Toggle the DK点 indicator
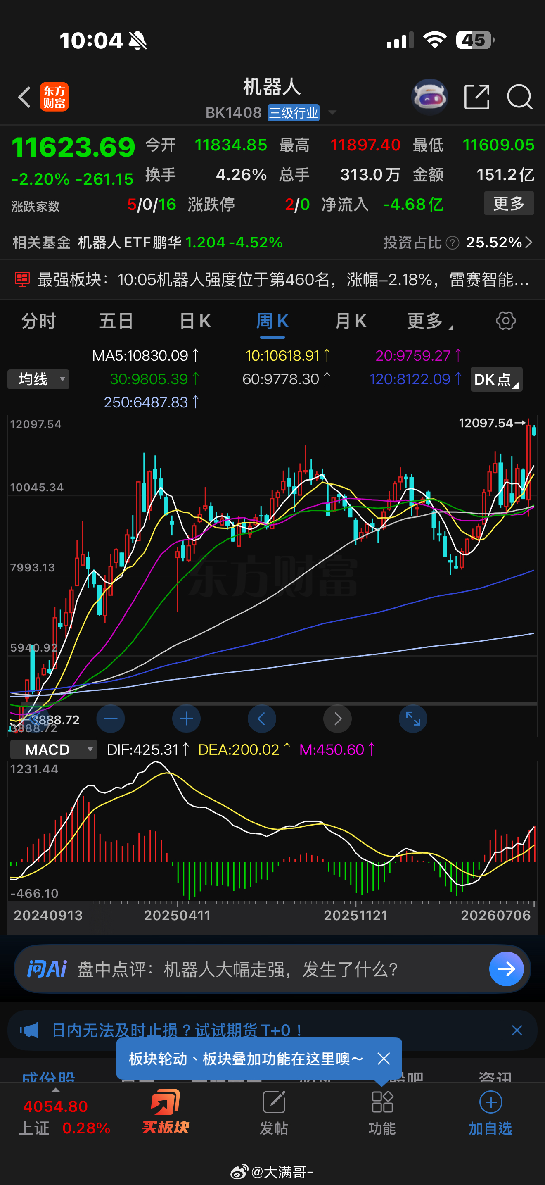The width and height of the screenshot is (545, 1185). 496,380
